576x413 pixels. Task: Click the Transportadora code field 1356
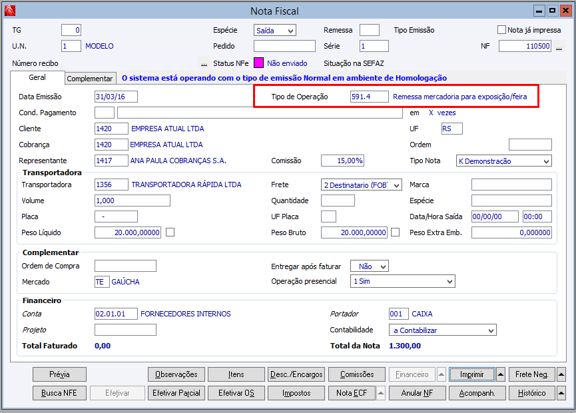point(111,185)
